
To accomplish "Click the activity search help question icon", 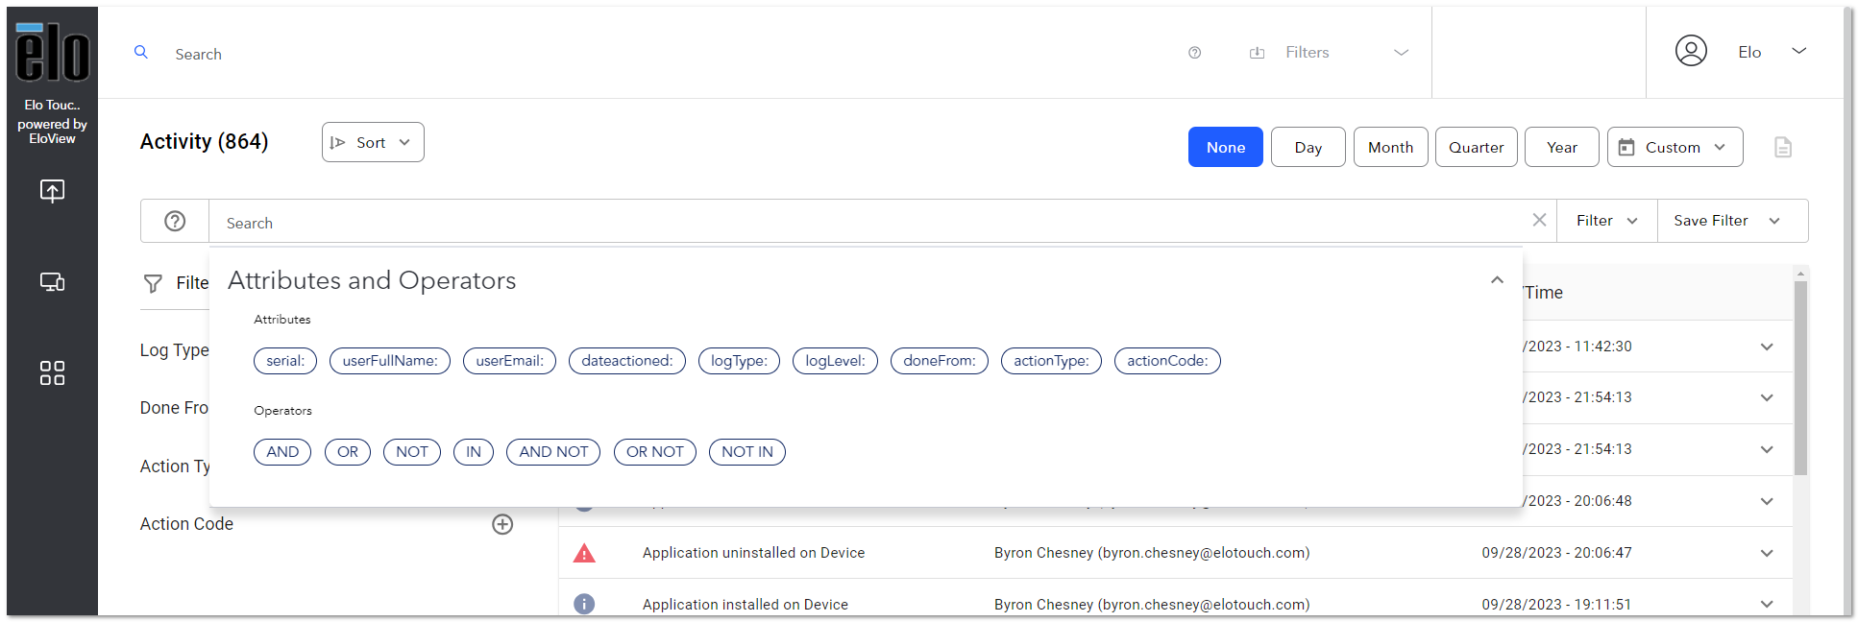I will 175,222.
